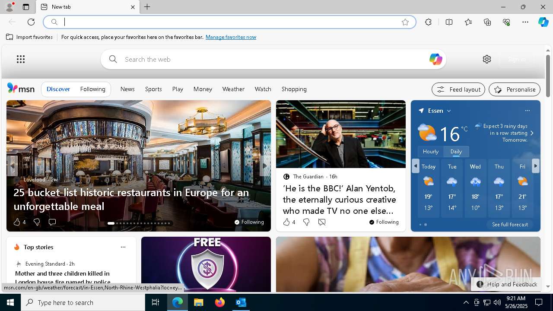
Task: Open page settings gear icon
Action: click(487, 59)
